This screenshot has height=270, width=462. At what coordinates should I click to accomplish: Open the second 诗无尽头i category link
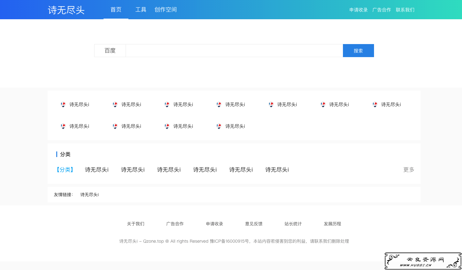coord(133,170)
